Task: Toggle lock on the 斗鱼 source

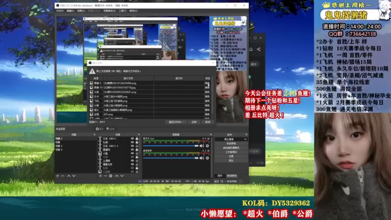Action: tap(137, 154)
